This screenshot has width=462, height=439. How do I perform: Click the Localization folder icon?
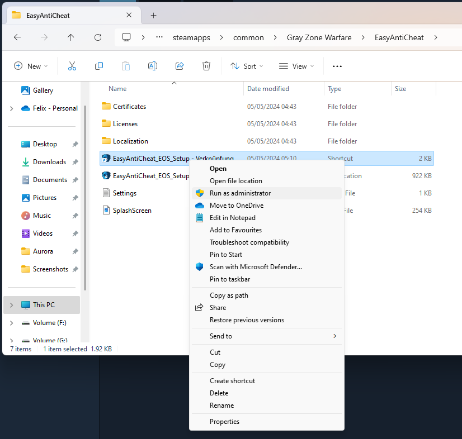pyautogui.click(x=106, y=141)
